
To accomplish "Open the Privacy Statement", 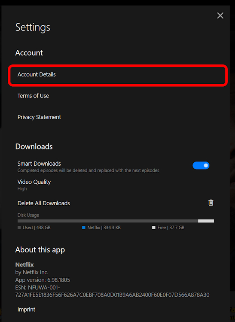I will (x=39, y=117).
